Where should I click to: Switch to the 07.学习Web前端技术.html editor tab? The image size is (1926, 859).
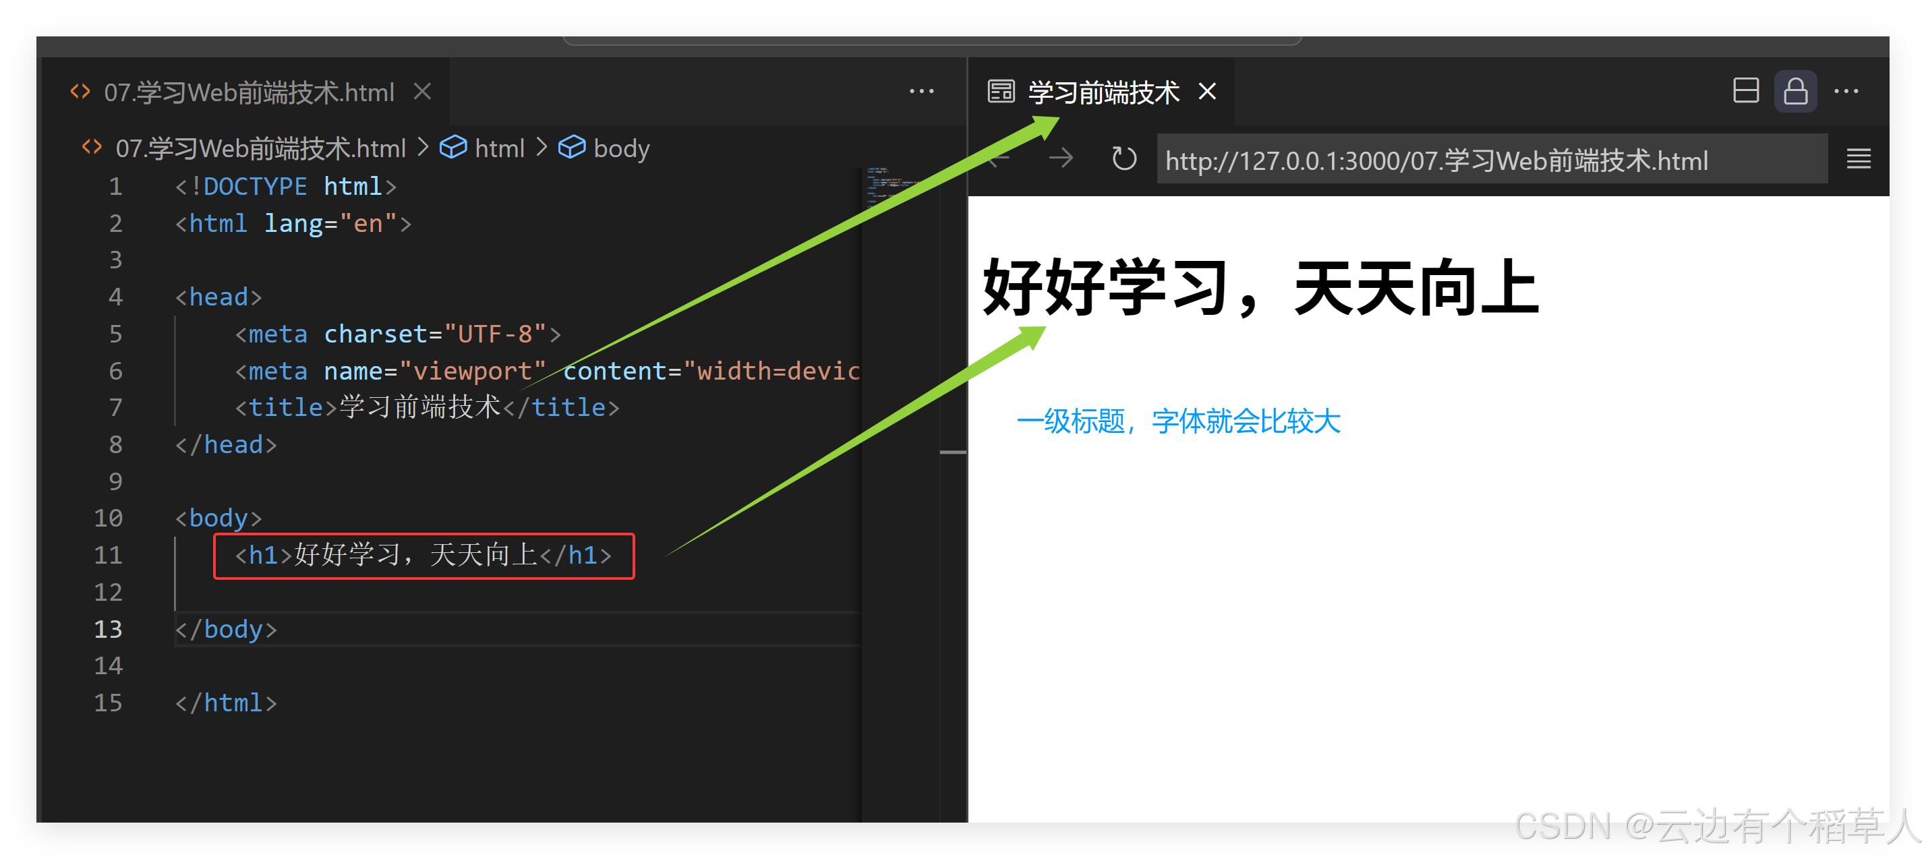coord(248,92)
